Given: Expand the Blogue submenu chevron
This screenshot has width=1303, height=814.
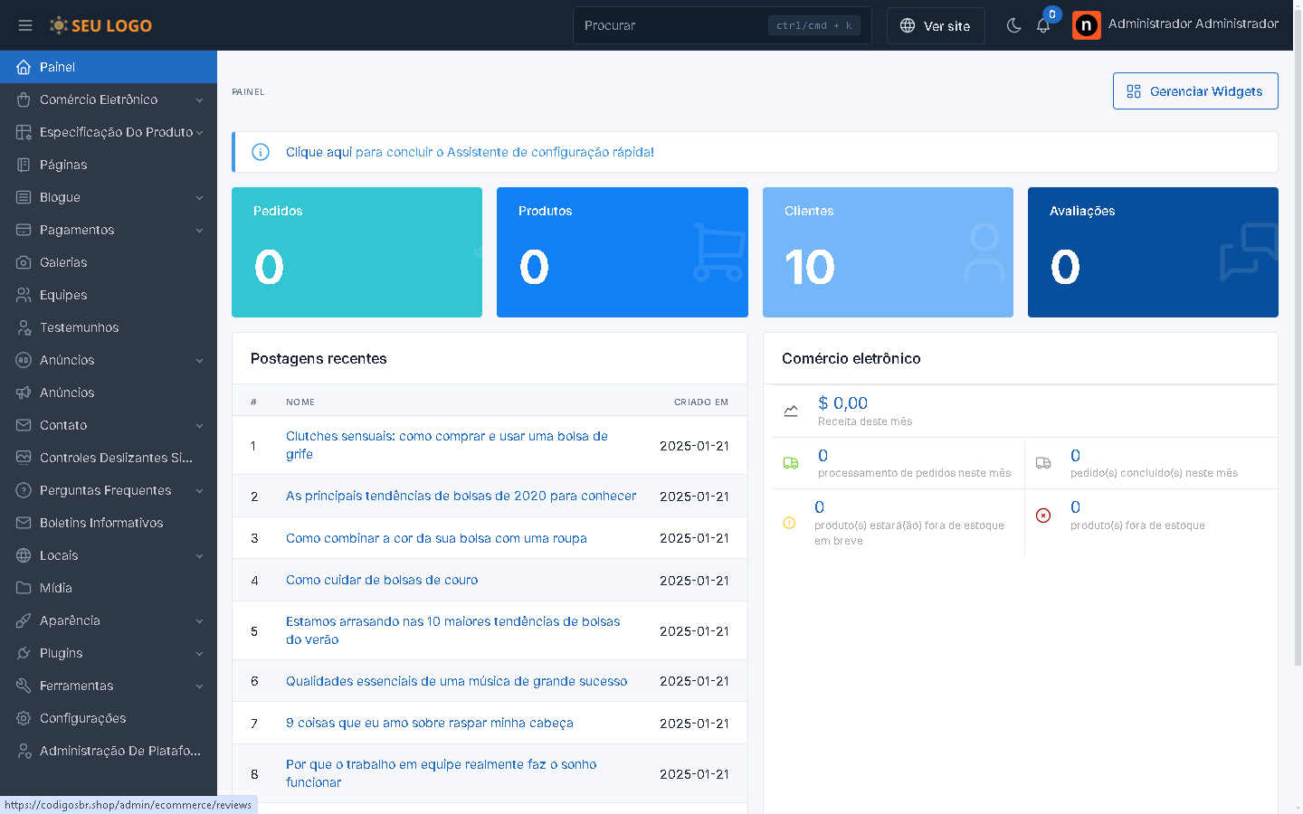Looking at the screenshot, I should point(199,197).
